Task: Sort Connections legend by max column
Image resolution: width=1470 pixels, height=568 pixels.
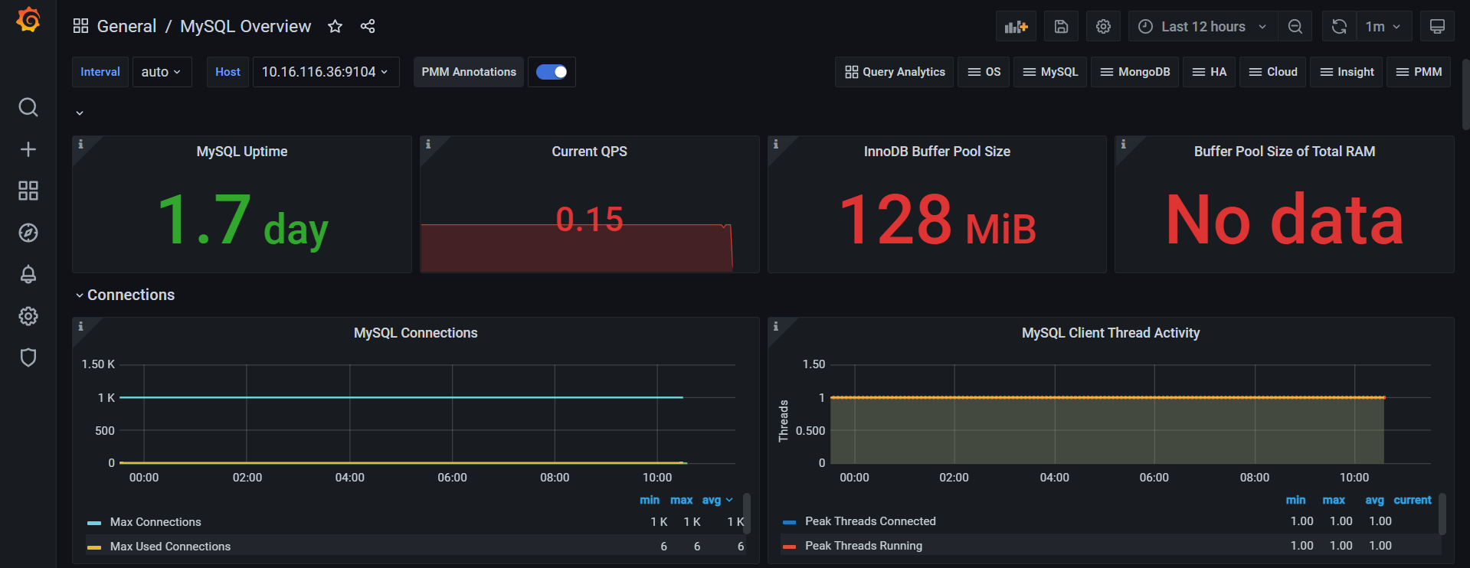Action: (681, 500)
